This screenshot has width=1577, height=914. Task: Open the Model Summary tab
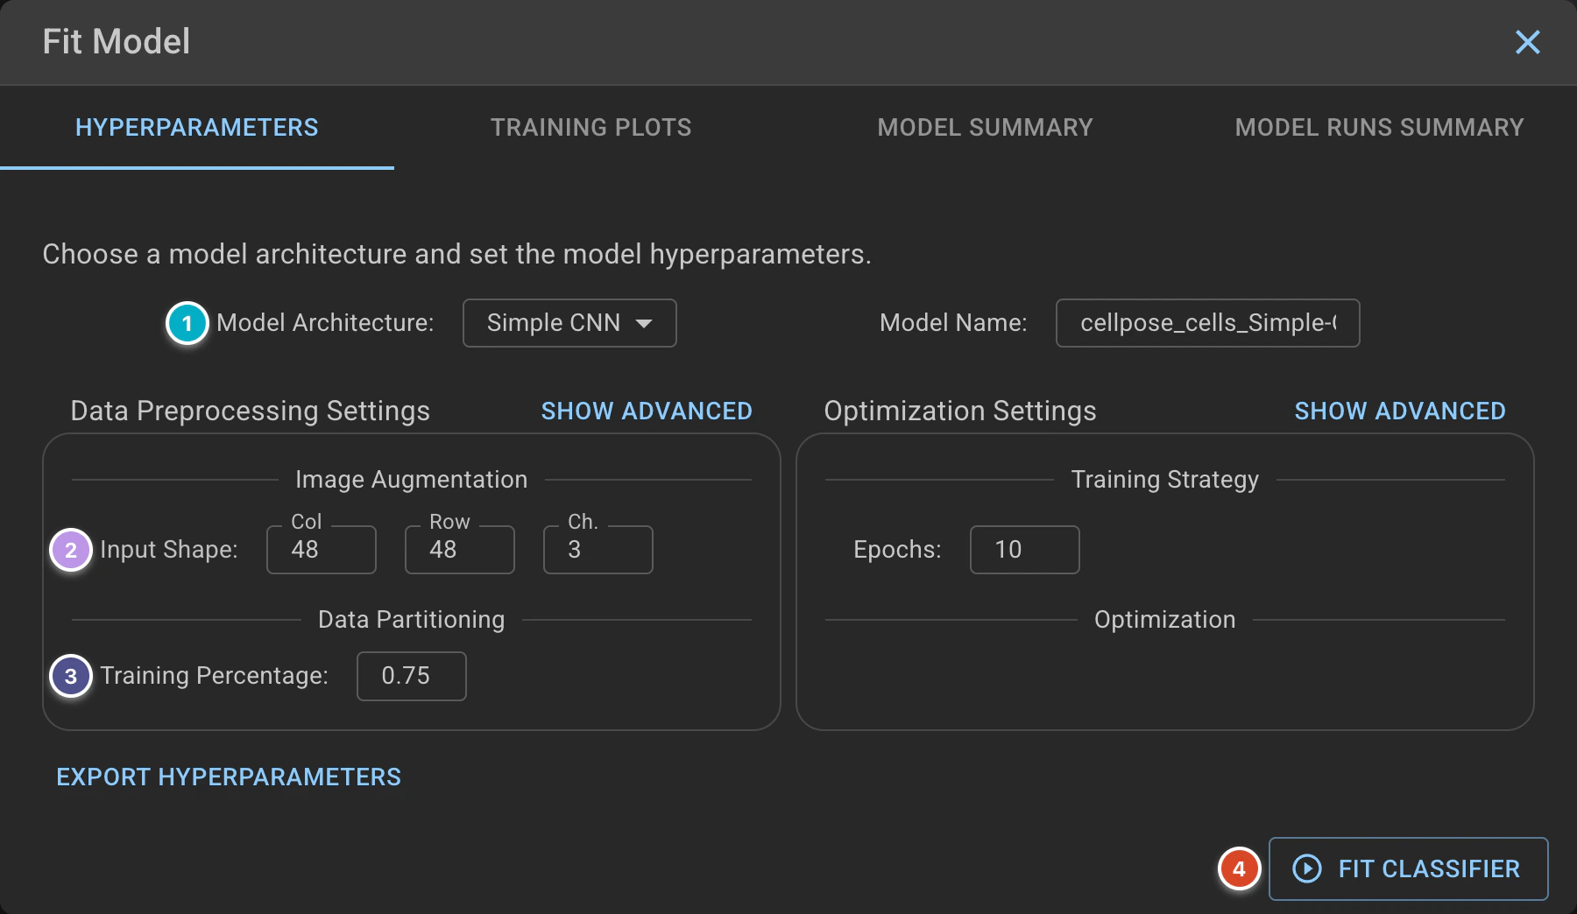[x=986, y=128]
